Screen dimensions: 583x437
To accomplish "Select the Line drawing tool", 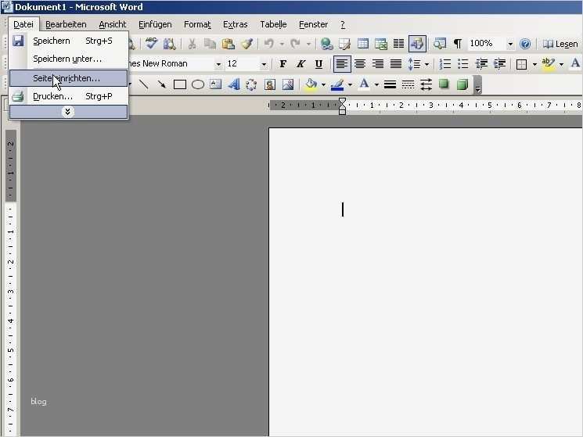I will click(143, 84).
